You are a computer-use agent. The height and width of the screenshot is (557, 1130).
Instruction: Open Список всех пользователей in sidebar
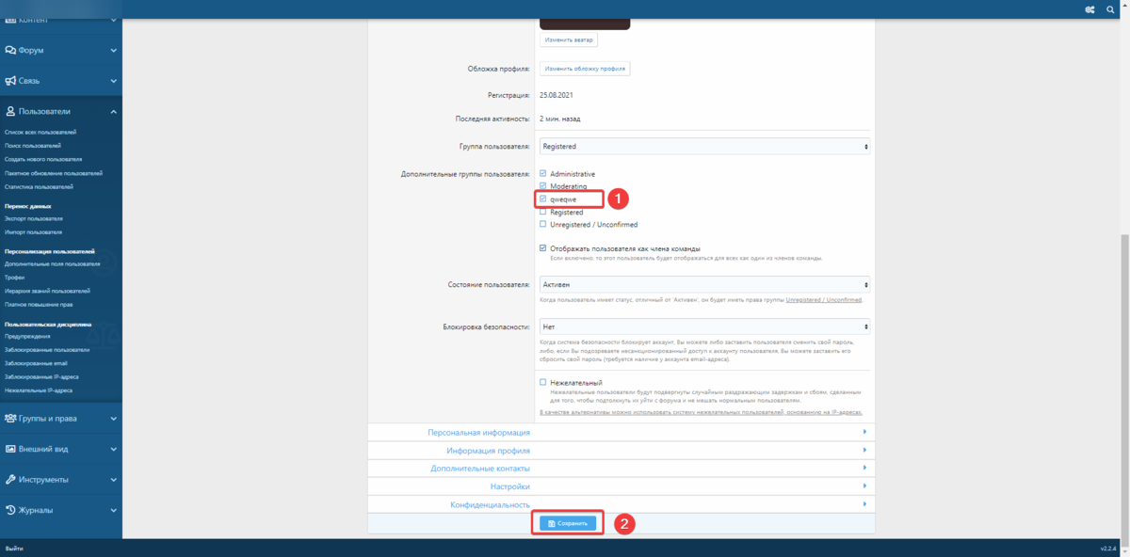point(40,133)
